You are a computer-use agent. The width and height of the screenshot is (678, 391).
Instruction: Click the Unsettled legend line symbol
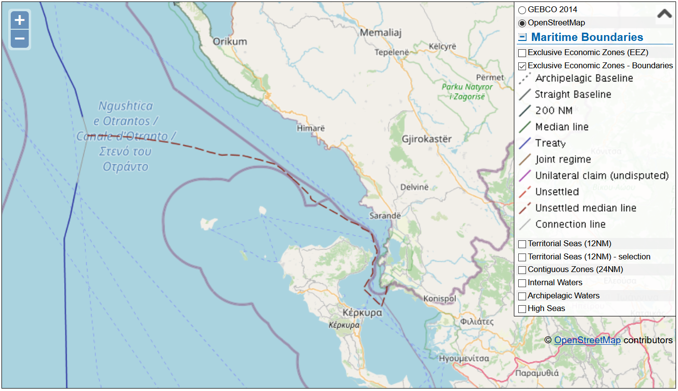tap(525, 192)
